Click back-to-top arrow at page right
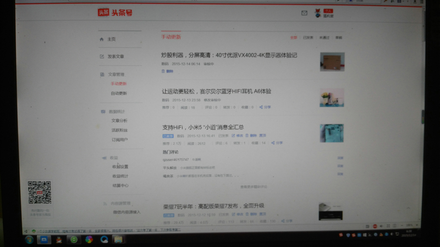 pyautogui.click(x=408, y=208)
